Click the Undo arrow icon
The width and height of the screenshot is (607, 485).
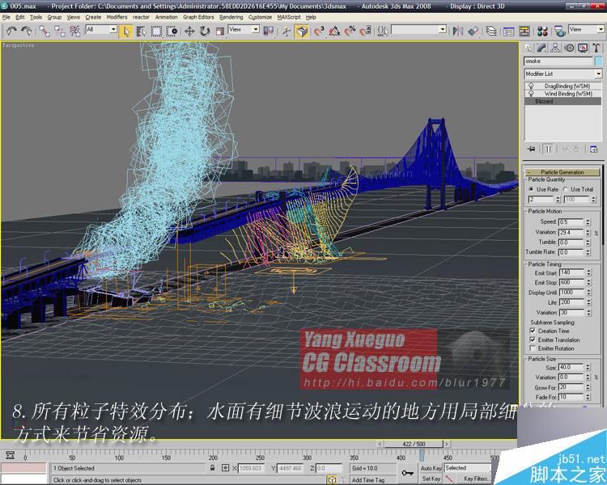tap(11, 31)
